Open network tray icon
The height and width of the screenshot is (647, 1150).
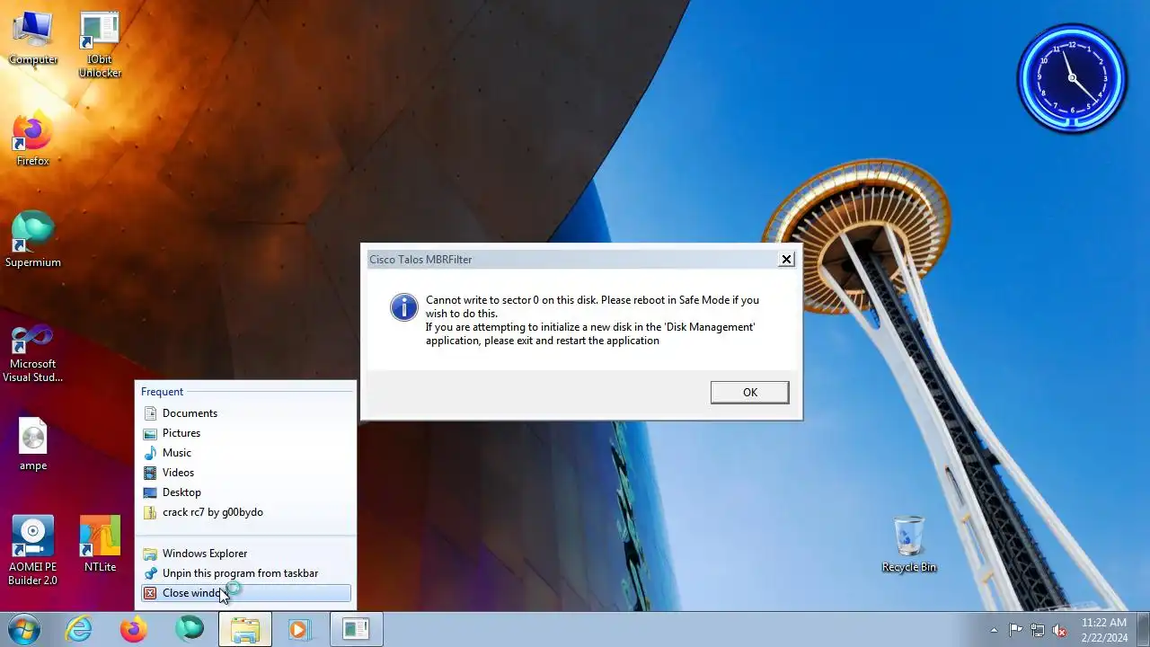[x=1038, y=630]
